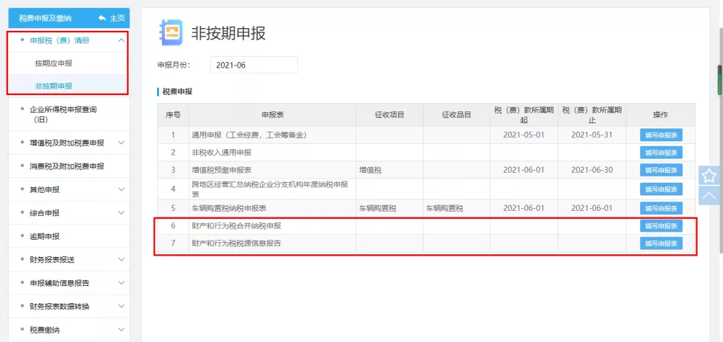Click the star favorite icon on right edge
The width and height of the screenshot is (723, 342).
[x=708, y=175]
